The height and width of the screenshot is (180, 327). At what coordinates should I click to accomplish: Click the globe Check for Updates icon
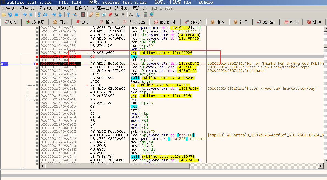click(x=152, y=15)
